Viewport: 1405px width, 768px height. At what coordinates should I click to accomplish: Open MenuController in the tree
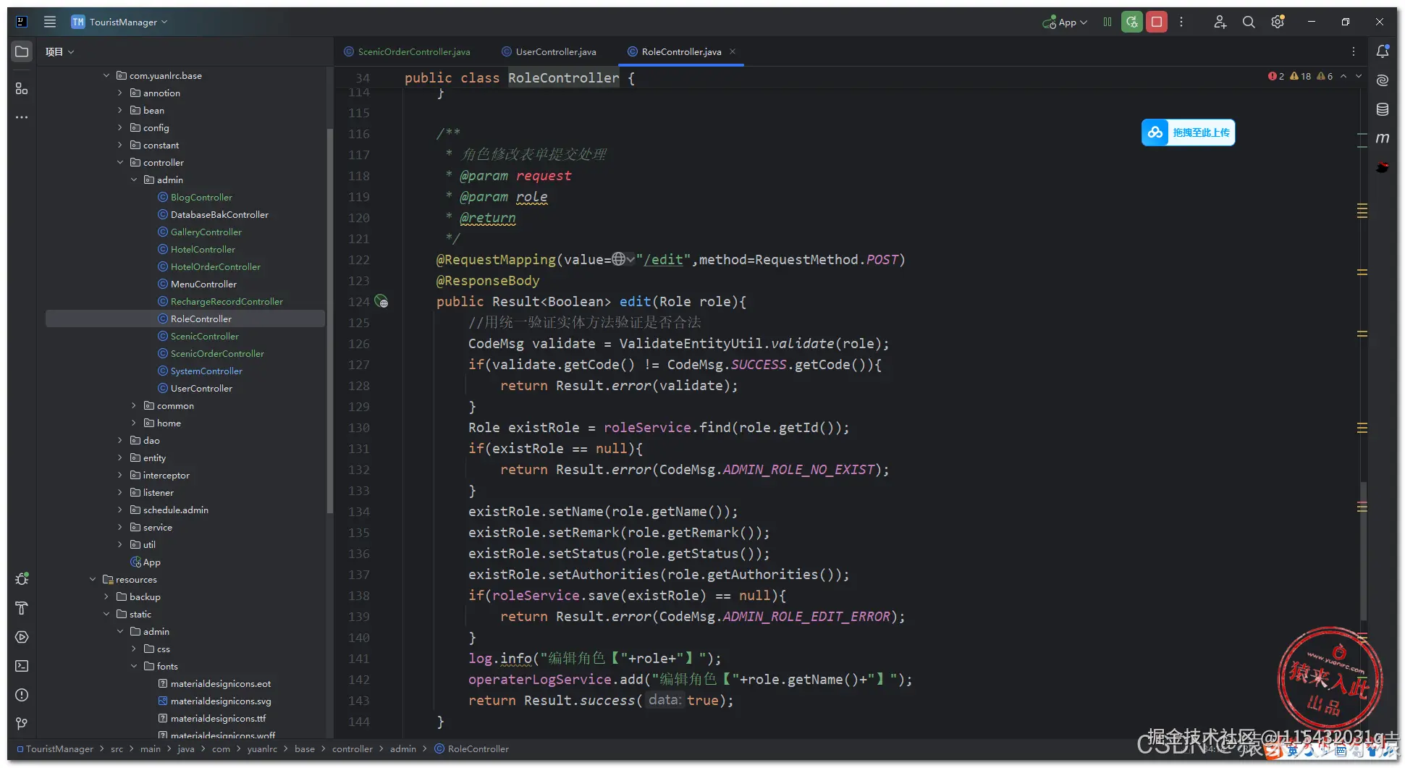(x=203, y=284)
